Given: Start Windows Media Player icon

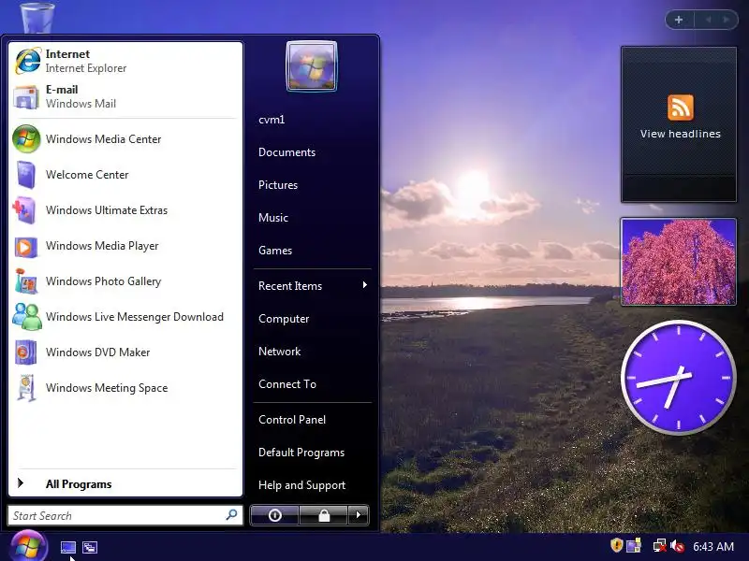Looking at the screenshot, I should [26, 247].
